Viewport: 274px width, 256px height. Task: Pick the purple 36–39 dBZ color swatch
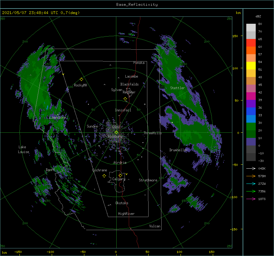click(251, 104)
